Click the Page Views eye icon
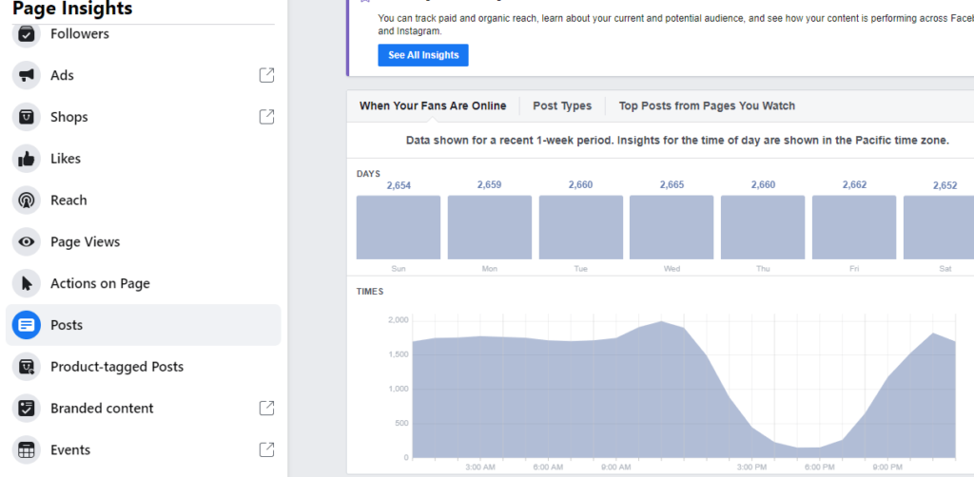The height and width of the screenshot is (477, 974). (x=27, y=242)
